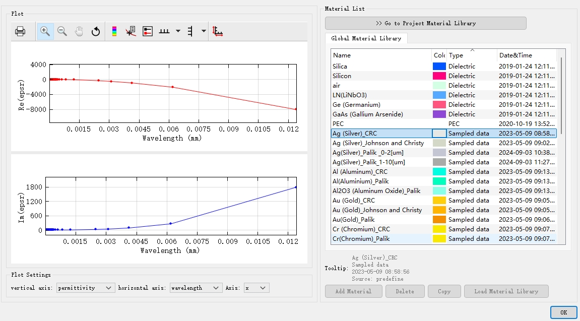Confirm with the OK button
The height and width of the screenshot is (321, 580).
pyautogui.click(x=563, y=312)
